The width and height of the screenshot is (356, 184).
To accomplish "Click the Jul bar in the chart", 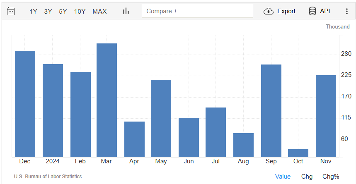I will [x=216, y=132].
